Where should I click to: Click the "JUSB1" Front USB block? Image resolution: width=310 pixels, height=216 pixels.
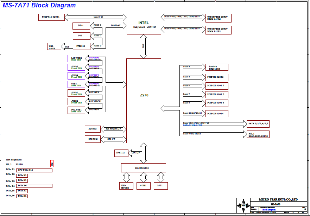(76, 93)
